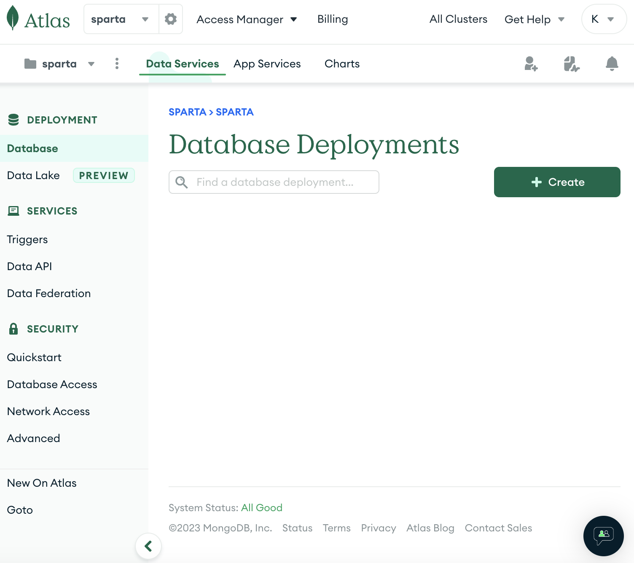634x563 pixels.
Task: Open the support chat bubble
Action: pyautogui.click(x=604, y=536)
